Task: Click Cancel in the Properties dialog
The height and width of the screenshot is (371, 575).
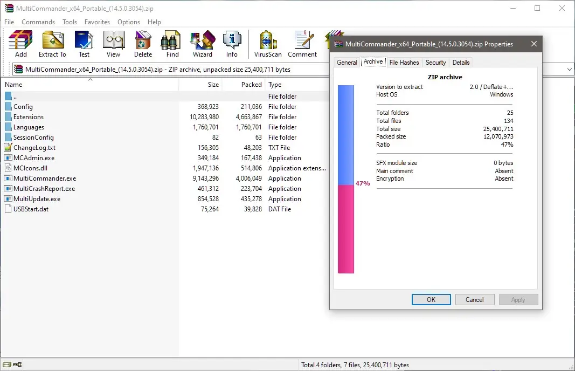Action: (x=475, y=299)
